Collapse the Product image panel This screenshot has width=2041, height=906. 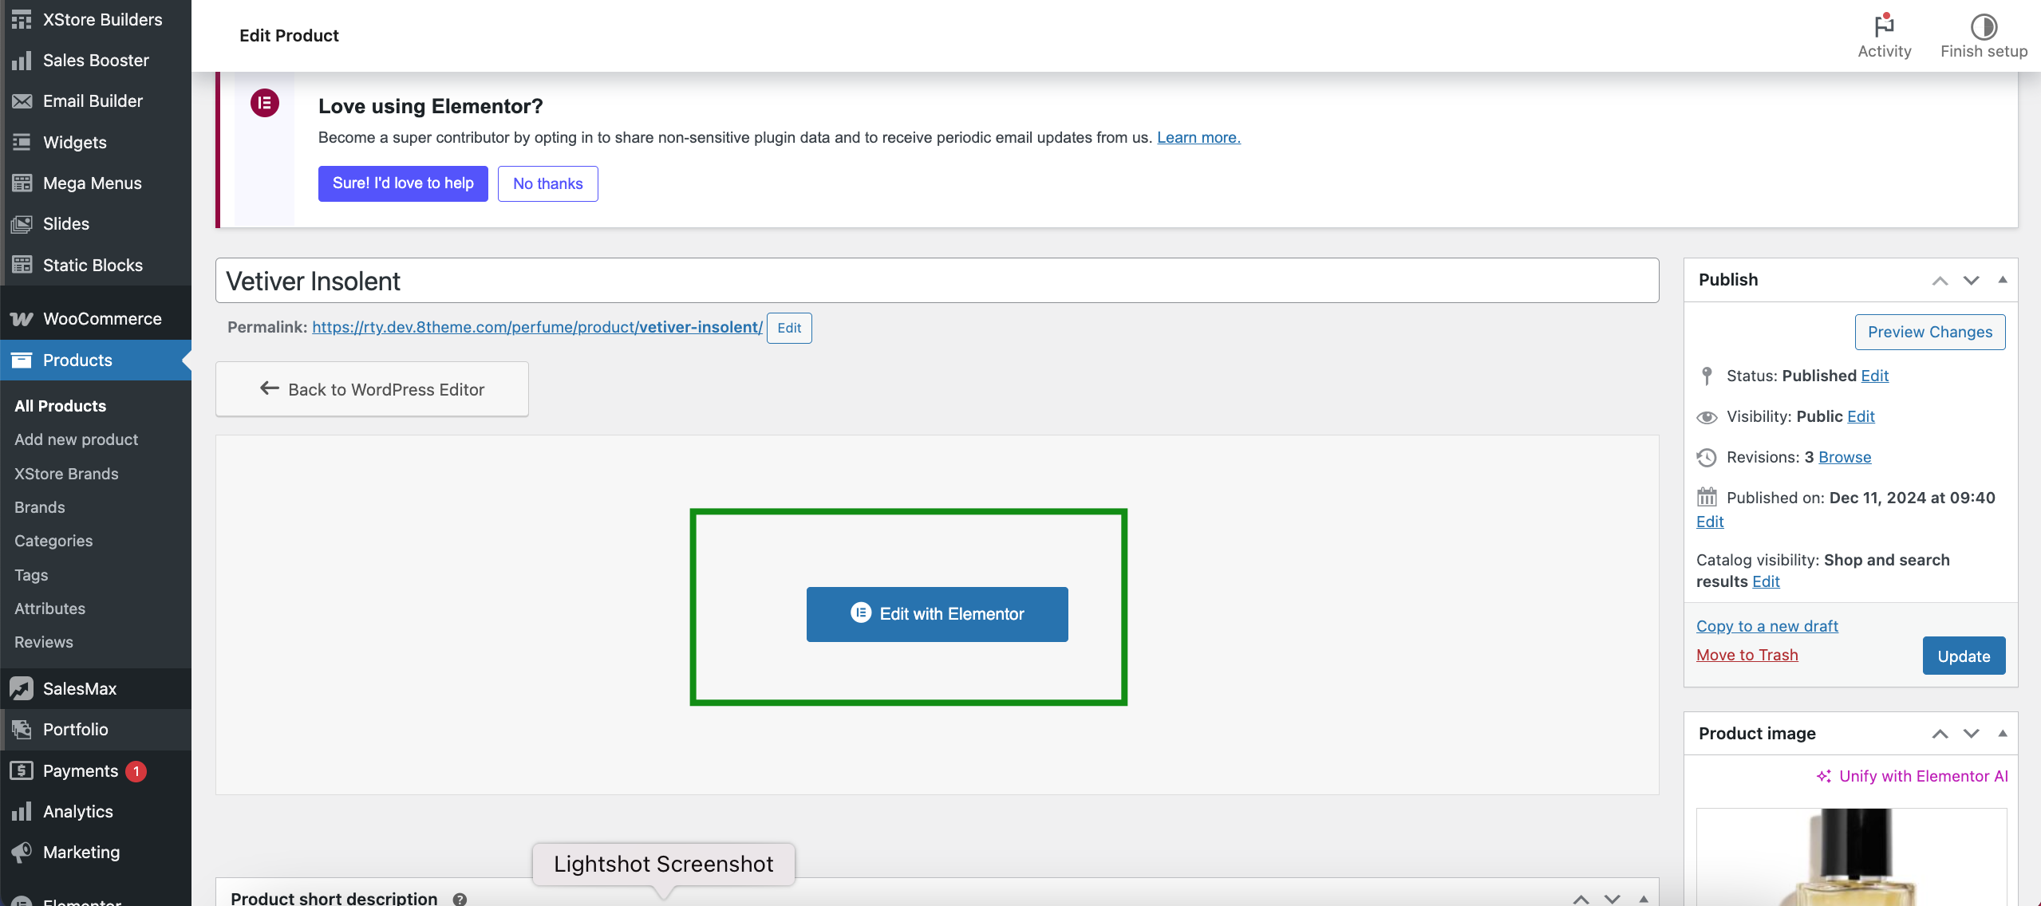(x=2003, y=734)
